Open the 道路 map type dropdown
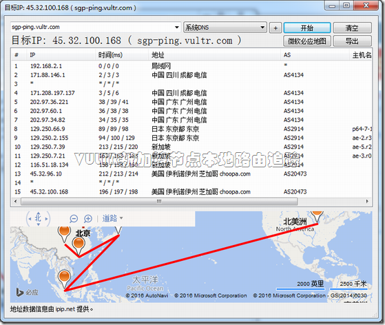The image size is (385, 325). [112, 218]
